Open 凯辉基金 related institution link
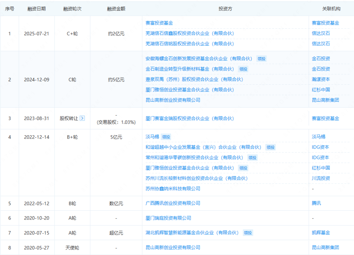The image size is (354, 255). 321,233
